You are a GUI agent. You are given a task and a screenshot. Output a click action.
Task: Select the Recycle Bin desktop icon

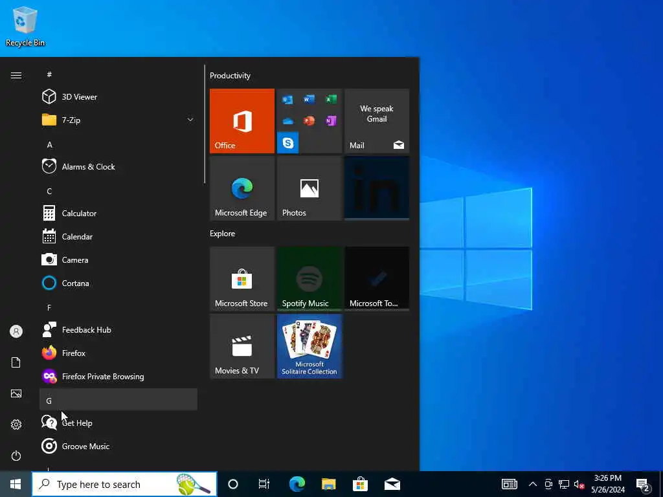click(25, 26)
